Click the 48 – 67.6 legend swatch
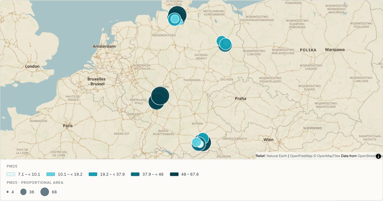Screen dimensions: 383x201 coord(174,174)
